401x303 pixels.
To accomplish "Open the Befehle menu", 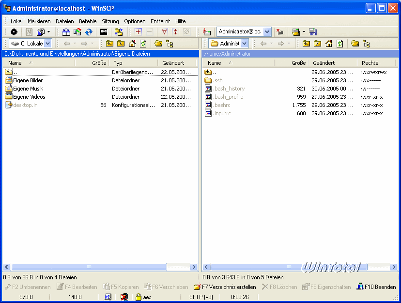I will [88, 21].
